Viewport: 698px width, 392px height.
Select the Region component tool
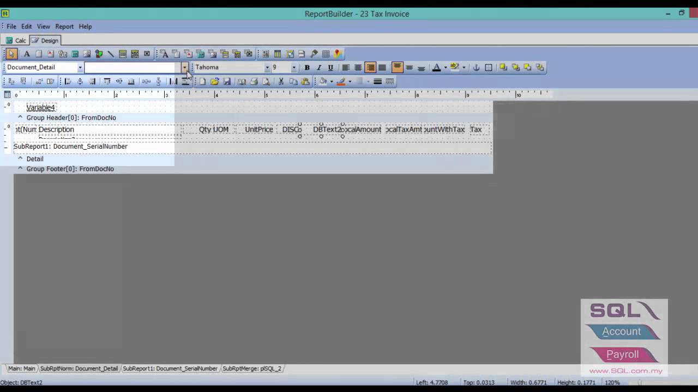pos(266,54)
